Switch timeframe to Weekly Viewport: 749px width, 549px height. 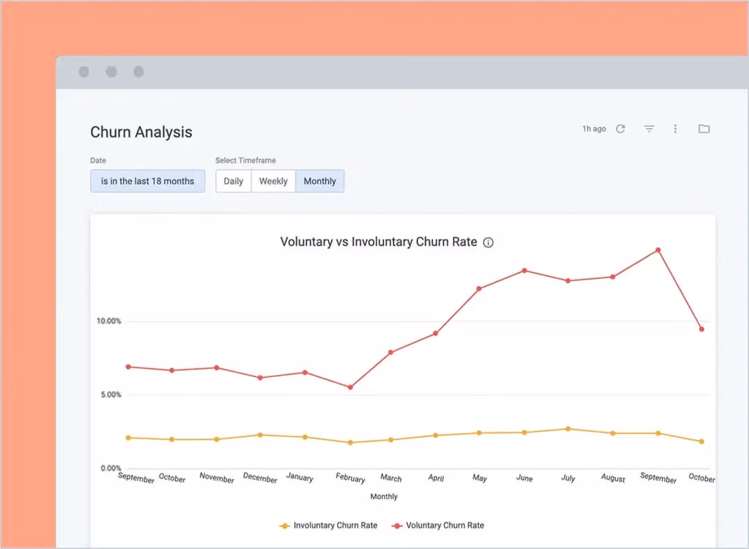(x=273, y=181)
